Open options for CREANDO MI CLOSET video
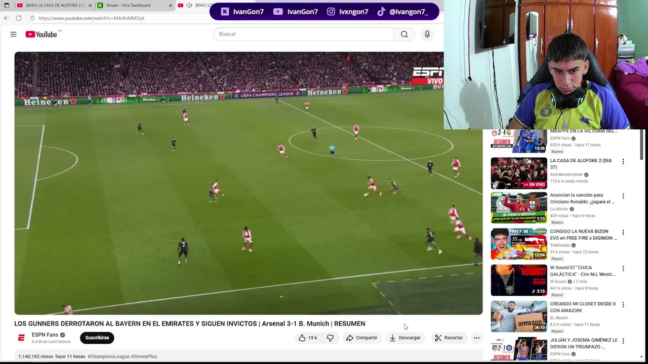Image resolution: width=648 pixels, height=364 pixels. pyautogui.click(x=623, y=305)
